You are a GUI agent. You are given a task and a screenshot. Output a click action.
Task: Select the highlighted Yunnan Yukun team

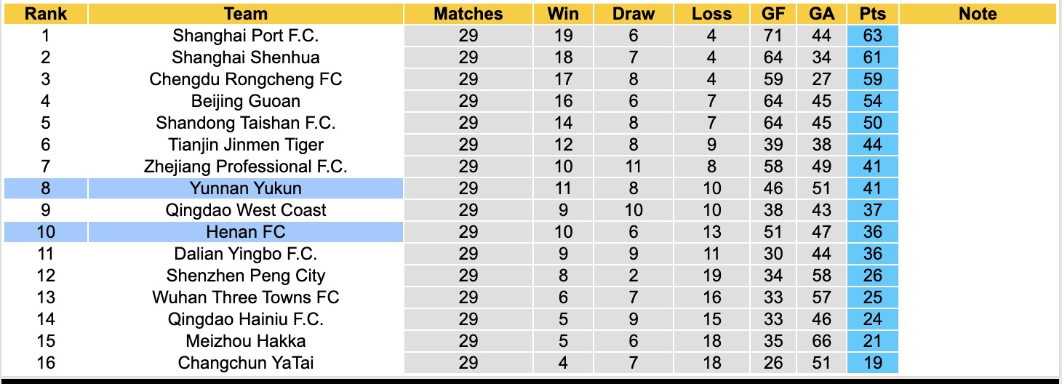click(246, 188)
